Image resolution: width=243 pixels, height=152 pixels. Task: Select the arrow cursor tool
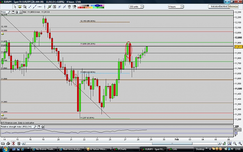(15, 7)
